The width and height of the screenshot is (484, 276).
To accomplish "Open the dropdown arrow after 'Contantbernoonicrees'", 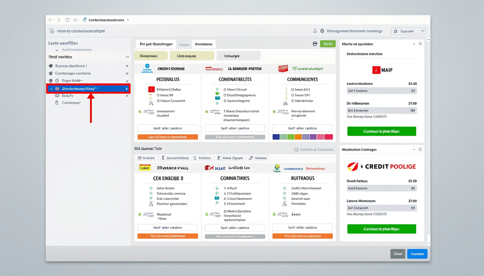I will 128,20.
